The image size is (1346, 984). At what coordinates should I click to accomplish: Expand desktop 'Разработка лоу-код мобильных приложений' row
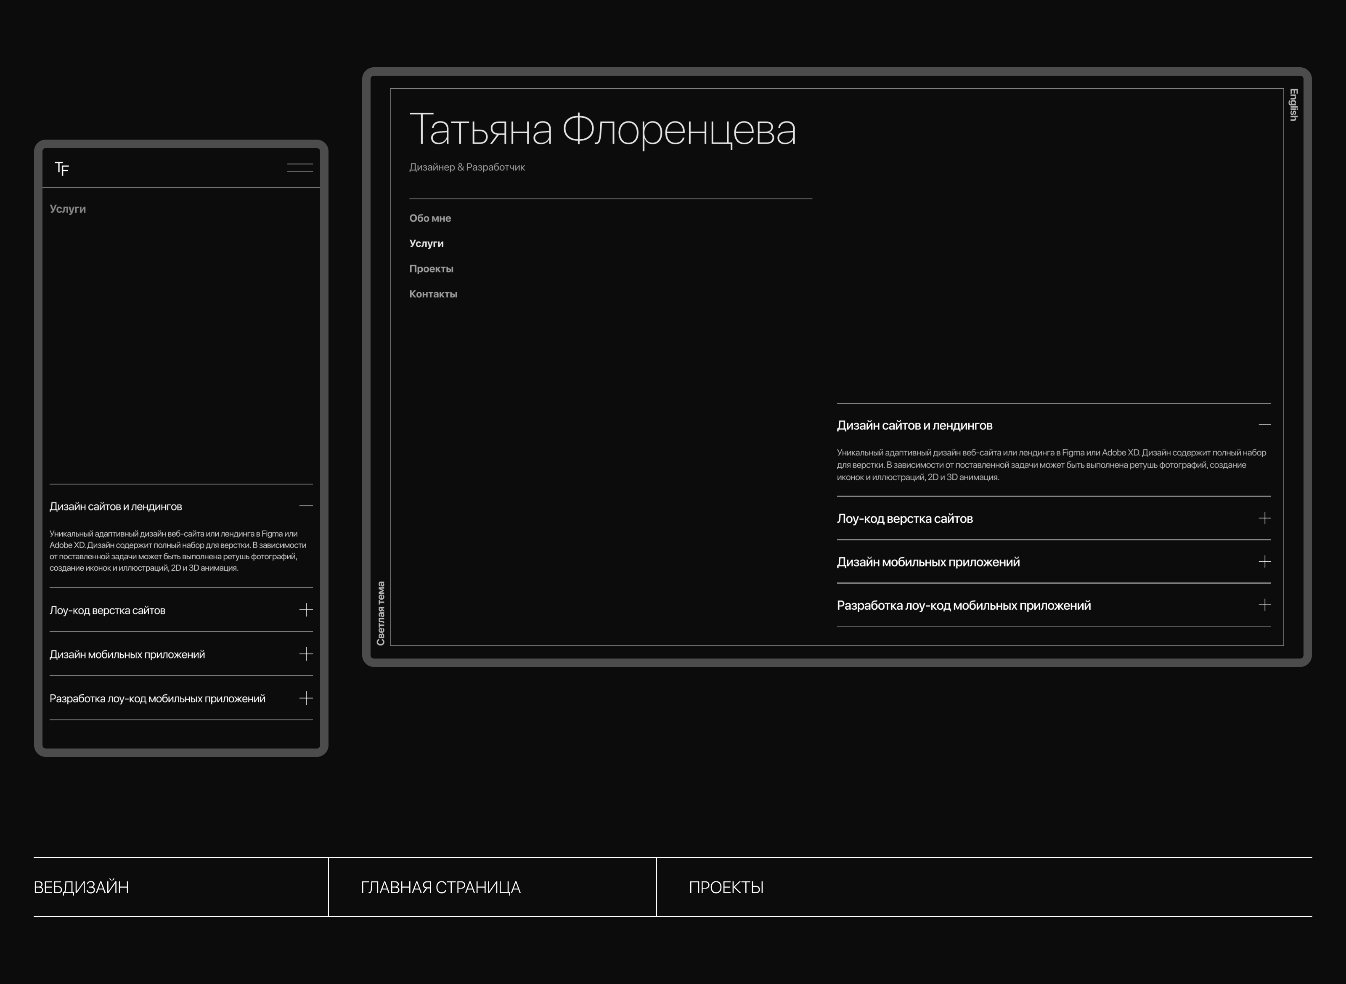964,606
